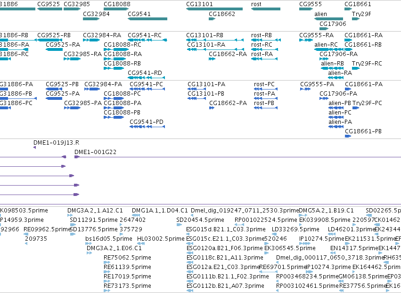Select EST bs16d05.5prime

(x=88, y=244)
